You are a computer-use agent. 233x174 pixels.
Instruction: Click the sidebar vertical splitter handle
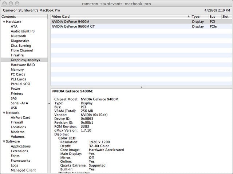pyautogui.click(x=49, y=104)
